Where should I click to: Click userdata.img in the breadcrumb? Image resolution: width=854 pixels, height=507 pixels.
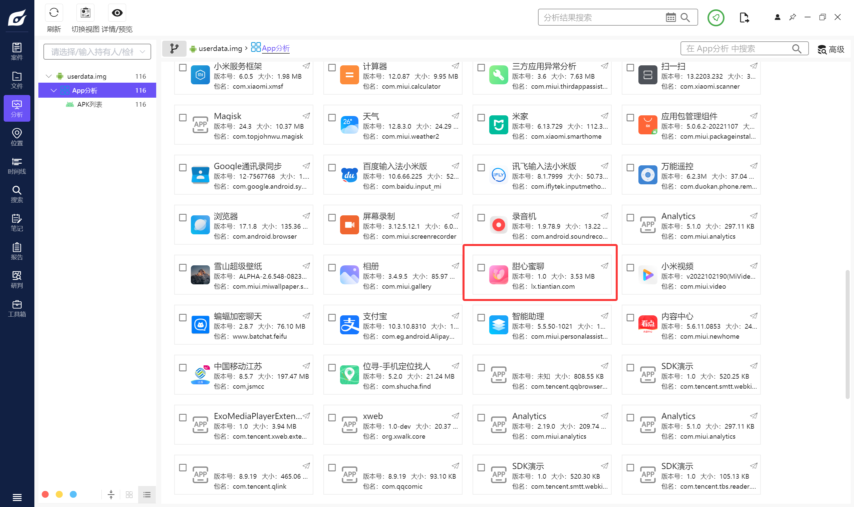(x=220, y=49)
